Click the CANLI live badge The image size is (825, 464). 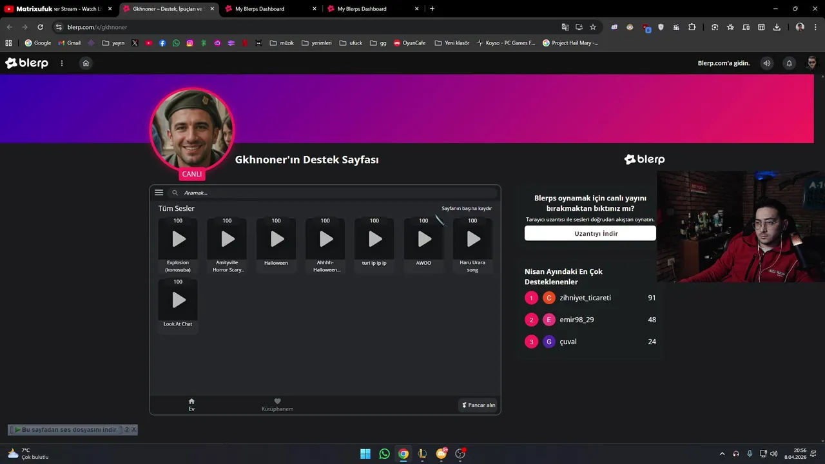tap(191, 174)
